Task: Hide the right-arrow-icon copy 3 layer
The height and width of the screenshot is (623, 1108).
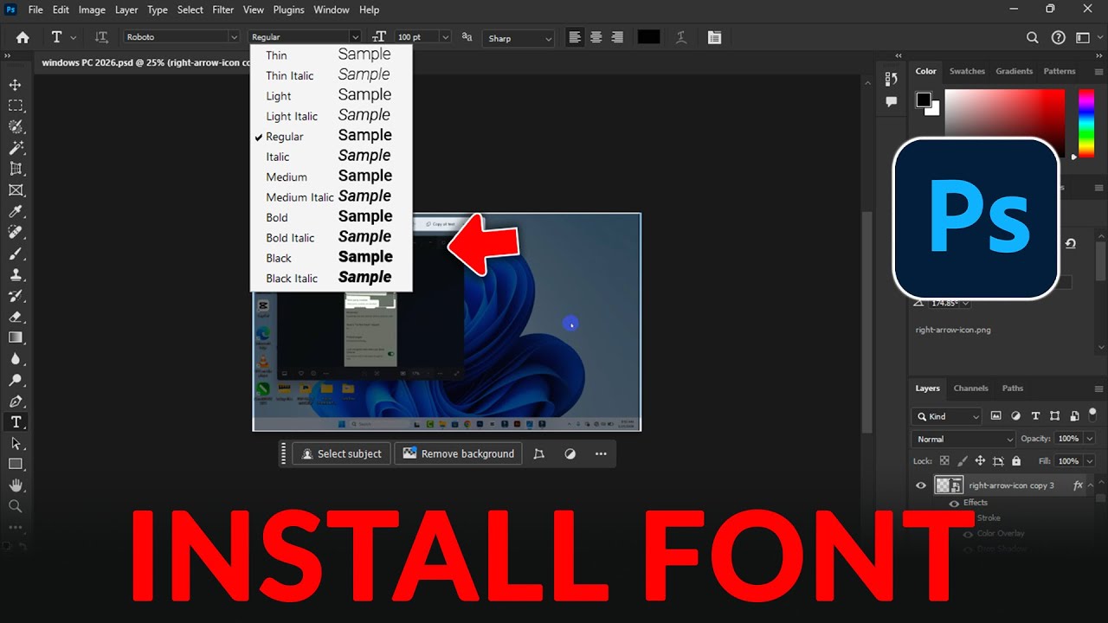Action: [921, 485]
